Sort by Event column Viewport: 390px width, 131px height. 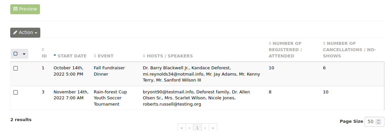click(103, 56)
